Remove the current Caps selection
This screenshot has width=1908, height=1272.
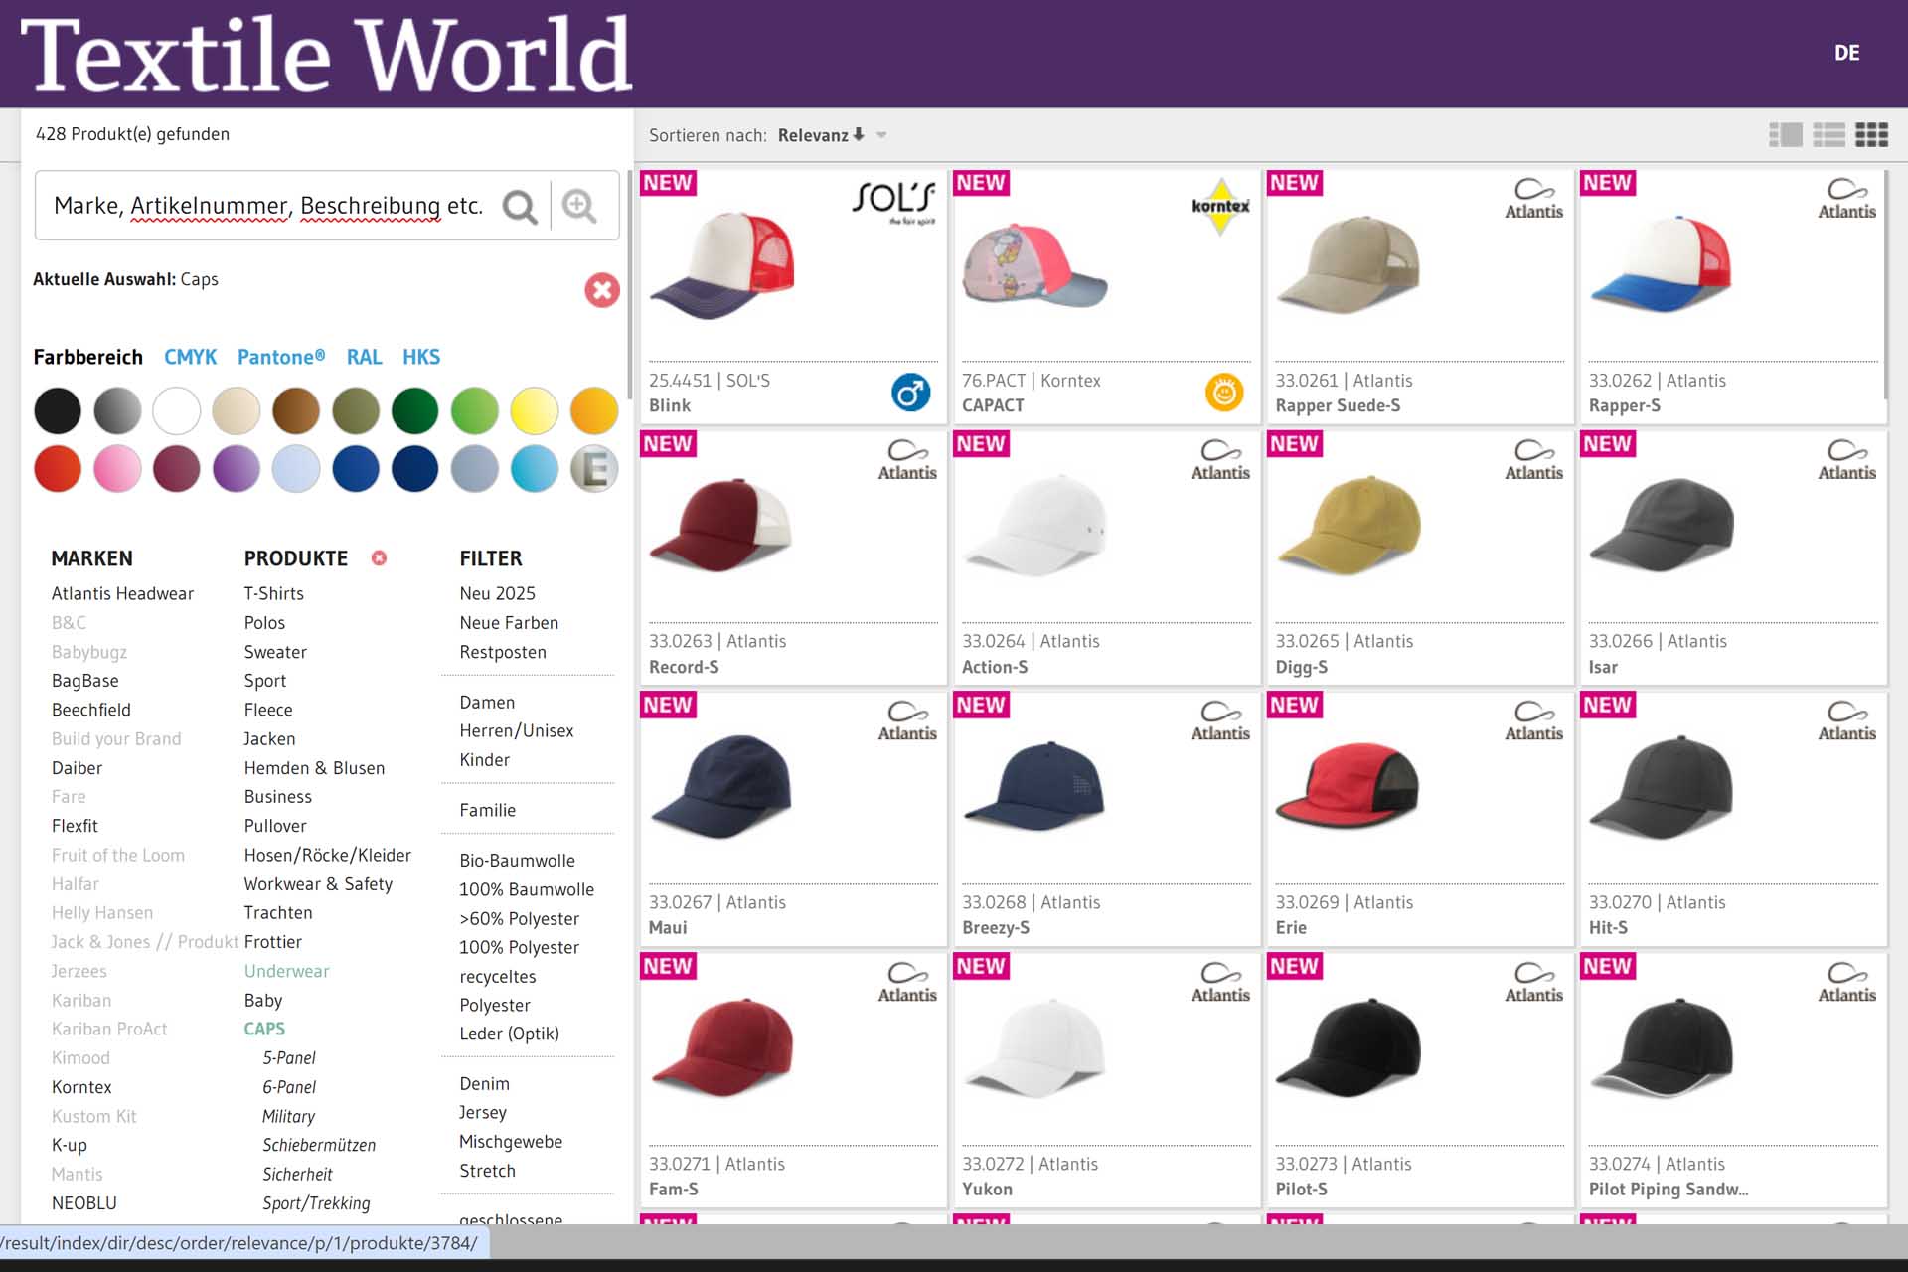(x=601, y=290)
